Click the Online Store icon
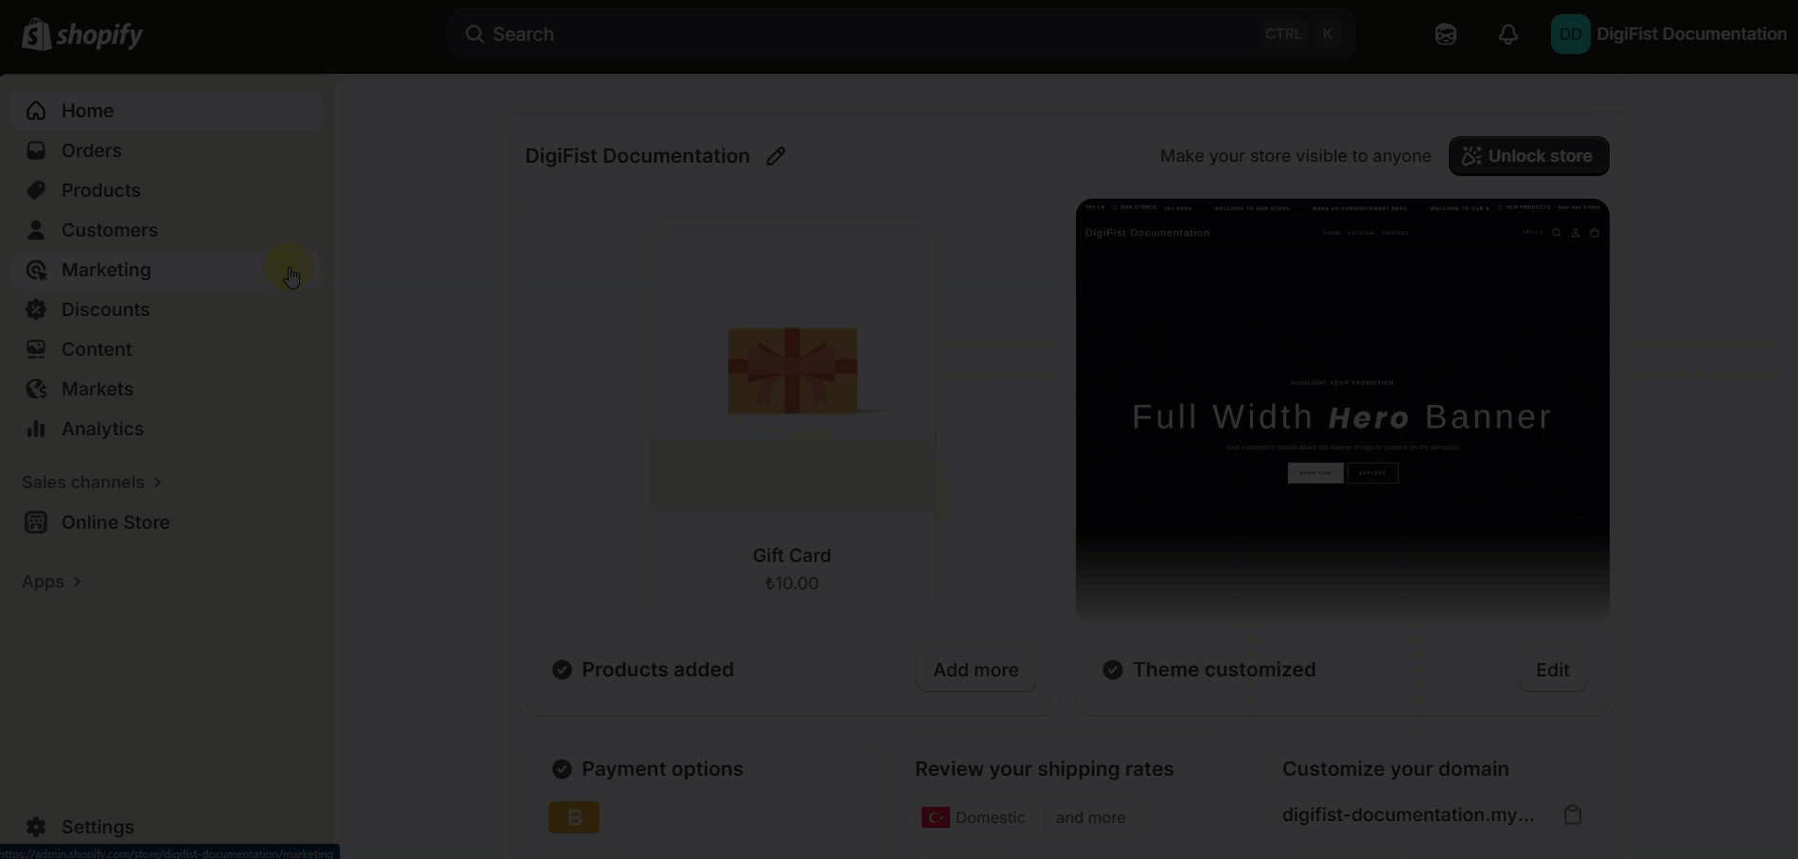Viewport: 1798px width, 859px height. pos(36,522)
